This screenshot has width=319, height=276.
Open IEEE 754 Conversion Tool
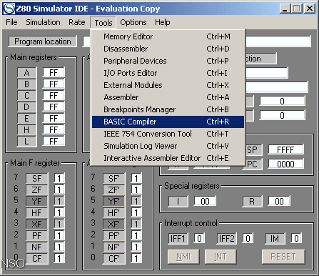pyautogui.click(x=168, y=134)
